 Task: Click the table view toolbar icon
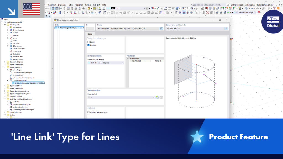coord(57,9)
